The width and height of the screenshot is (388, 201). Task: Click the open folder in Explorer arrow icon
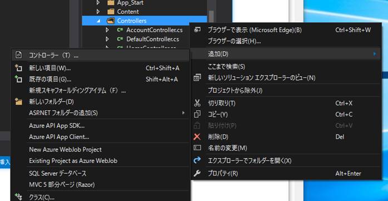point(197,160)
